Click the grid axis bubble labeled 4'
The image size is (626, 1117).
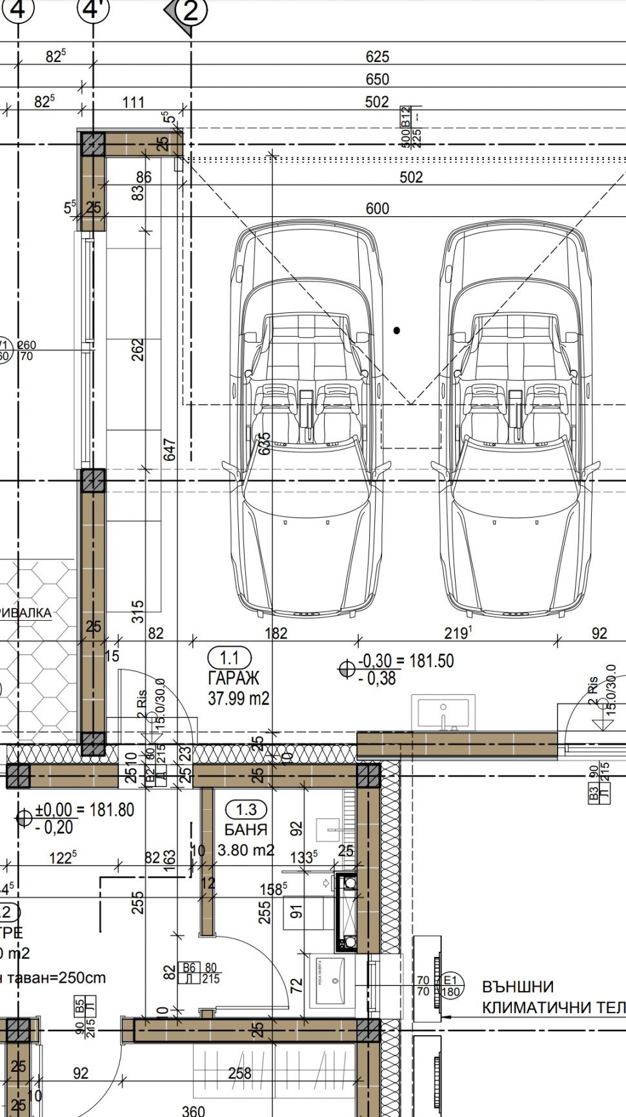(x=94, y=10)
